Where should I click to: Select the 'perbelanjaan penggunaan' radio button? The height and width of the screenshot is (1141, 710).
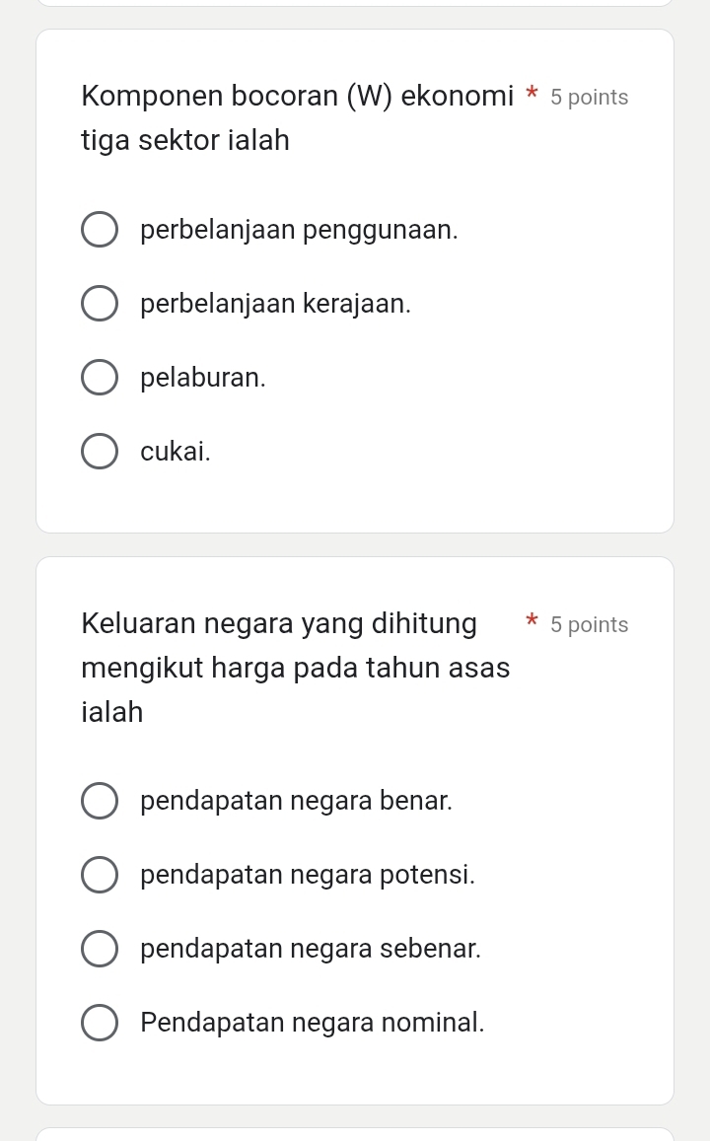pos(99,229)
